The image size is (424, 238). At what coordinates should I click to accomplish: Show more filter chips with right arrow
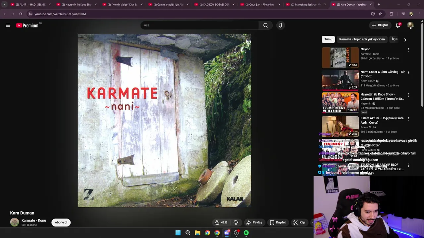405,40
